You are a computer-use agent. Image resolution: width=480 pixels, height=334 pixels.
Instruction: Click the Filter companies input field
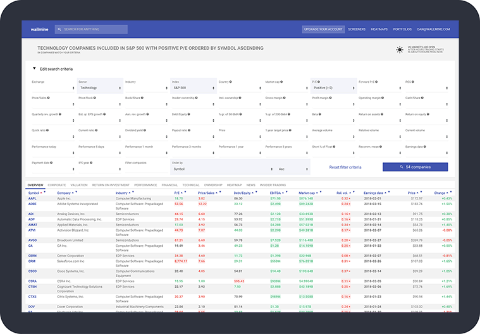pos(146,169)
